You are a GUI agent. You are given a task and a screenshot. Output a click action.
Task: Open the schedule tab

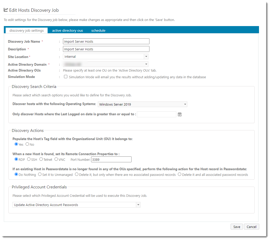point(98,30)
